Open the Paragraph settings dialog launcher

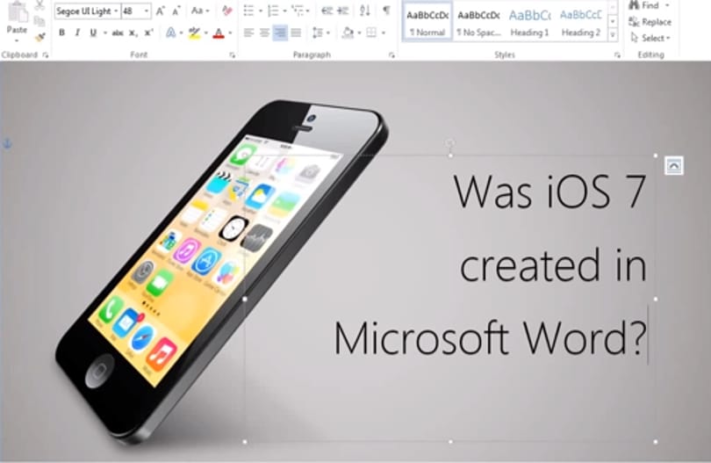(391, 55)
